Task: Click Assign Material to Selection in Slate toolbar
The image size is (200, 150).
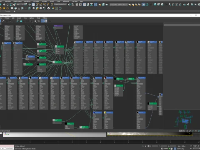Action: [x=10, y=21]
